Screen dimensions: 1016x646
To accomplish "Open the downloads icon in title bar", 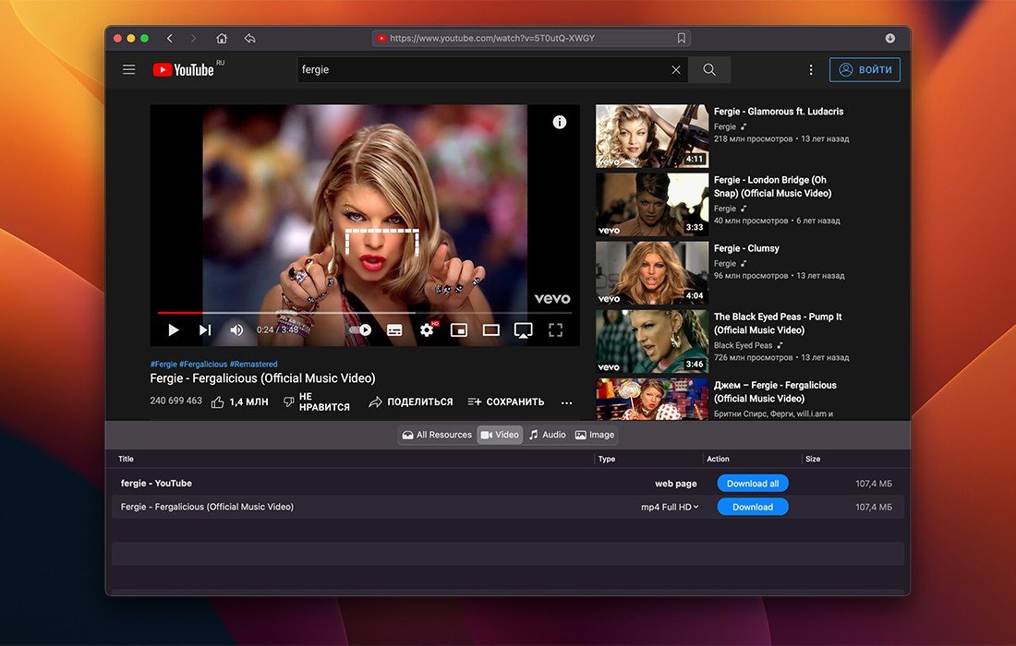I will pyautogui.click(x=890, y=38).
